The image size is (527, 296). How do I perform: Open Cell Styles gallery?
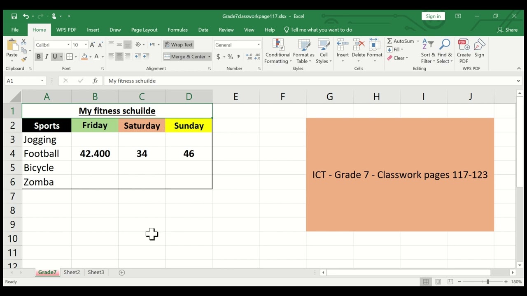324,51
